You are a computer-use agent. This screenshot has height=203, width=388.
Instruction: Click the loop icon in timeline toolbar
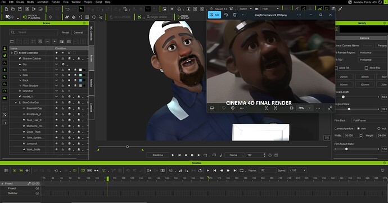click(242, 170)
